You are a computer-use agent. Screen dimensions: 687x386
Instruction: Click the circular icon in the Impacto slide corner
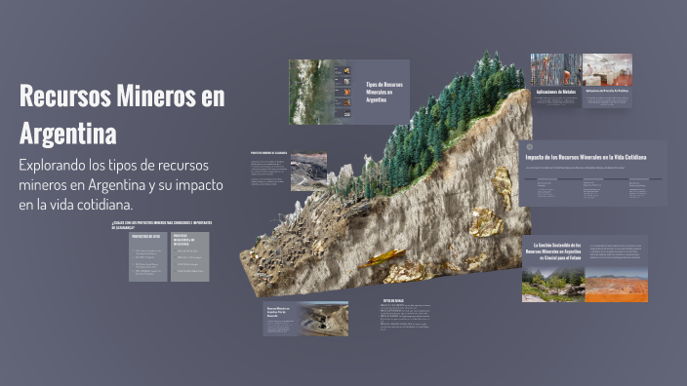click(529, 147)
